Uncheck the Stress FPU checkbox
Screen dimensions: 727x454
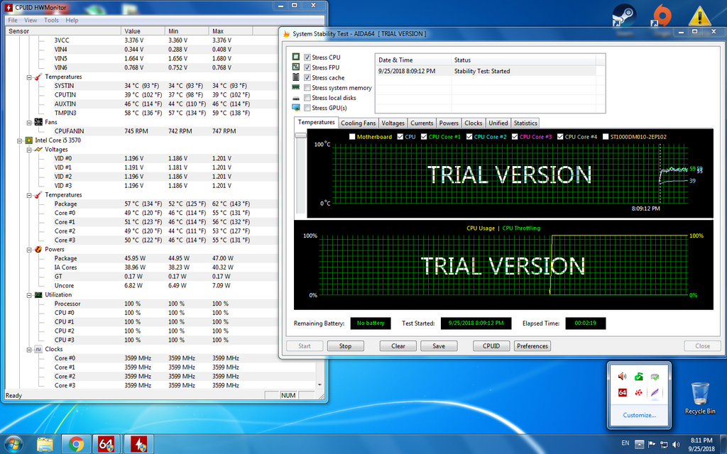[307, 67]
